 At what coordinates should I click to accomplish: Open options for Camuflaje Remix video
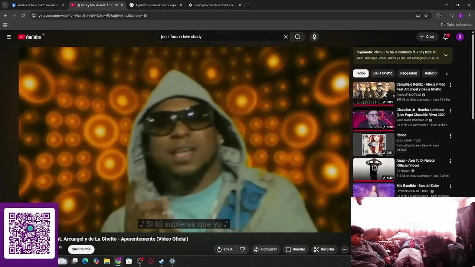451,85
